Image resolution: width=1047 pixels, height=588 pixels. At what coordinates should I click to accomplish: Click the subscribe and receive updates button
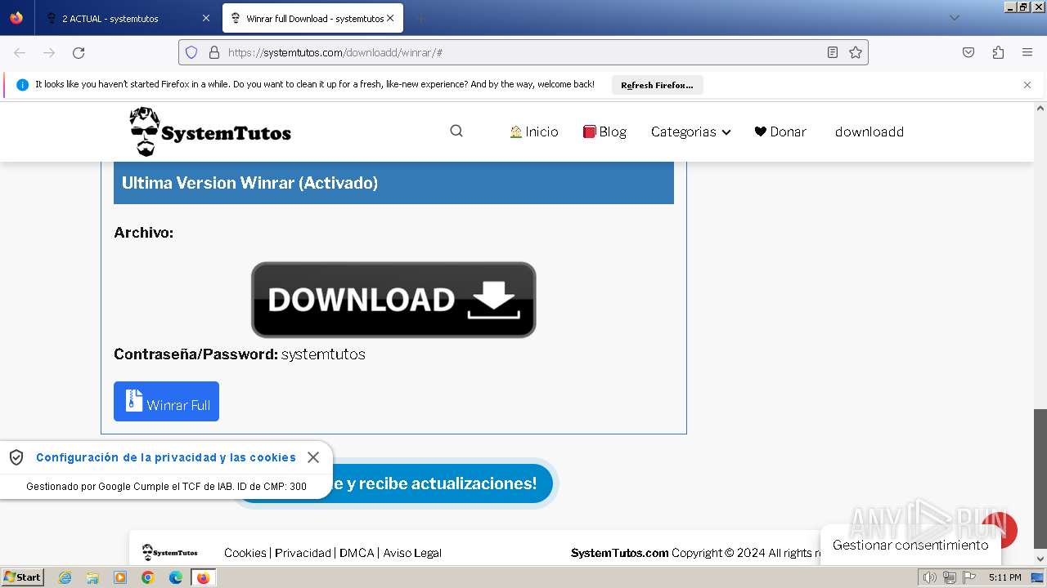393,483
